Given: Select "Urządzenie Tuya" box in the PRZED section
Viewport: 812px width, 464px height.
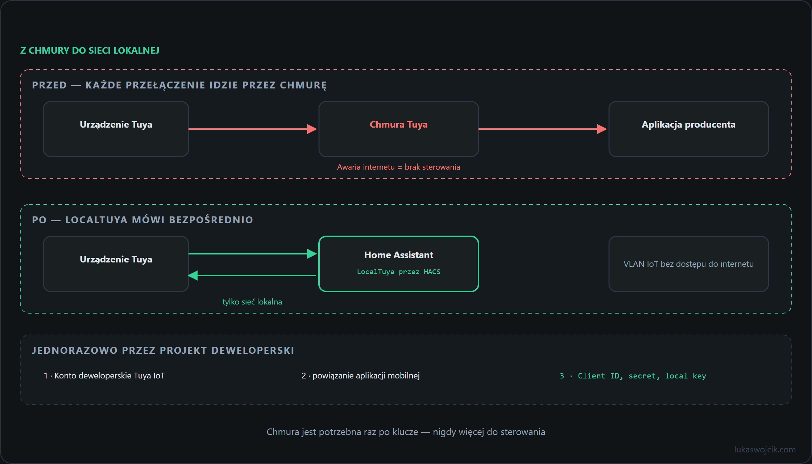Looking at the screenshot, I should pos(116,129).
